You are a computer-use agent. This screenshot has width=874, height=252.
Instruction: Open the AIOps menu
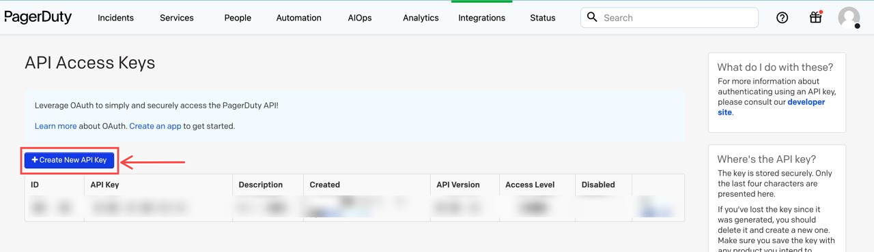pyautogui.click(x=360, y=18)
